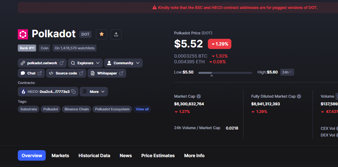Click the Binance Chain tag
Image resolution: width=338 pixels, height=167 pixels.
(76, 109)
